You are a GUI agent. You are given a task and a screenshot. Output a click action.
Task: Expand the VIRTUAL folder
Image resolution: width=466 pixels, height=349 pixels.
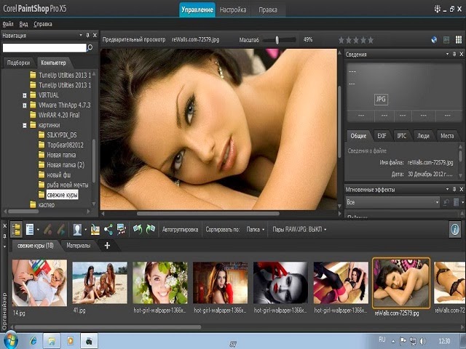click(x=25, y=95)
